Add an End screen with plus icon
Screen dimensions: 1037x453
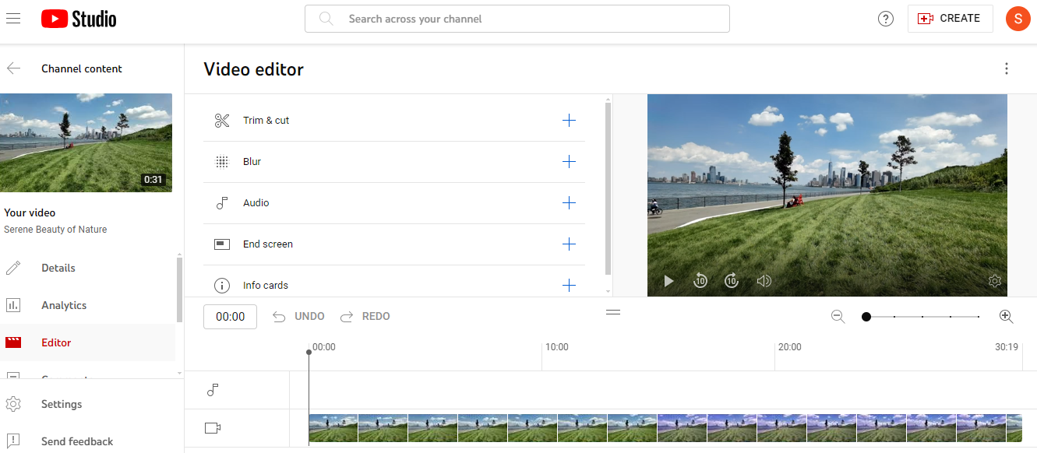[x=569, y=244]
